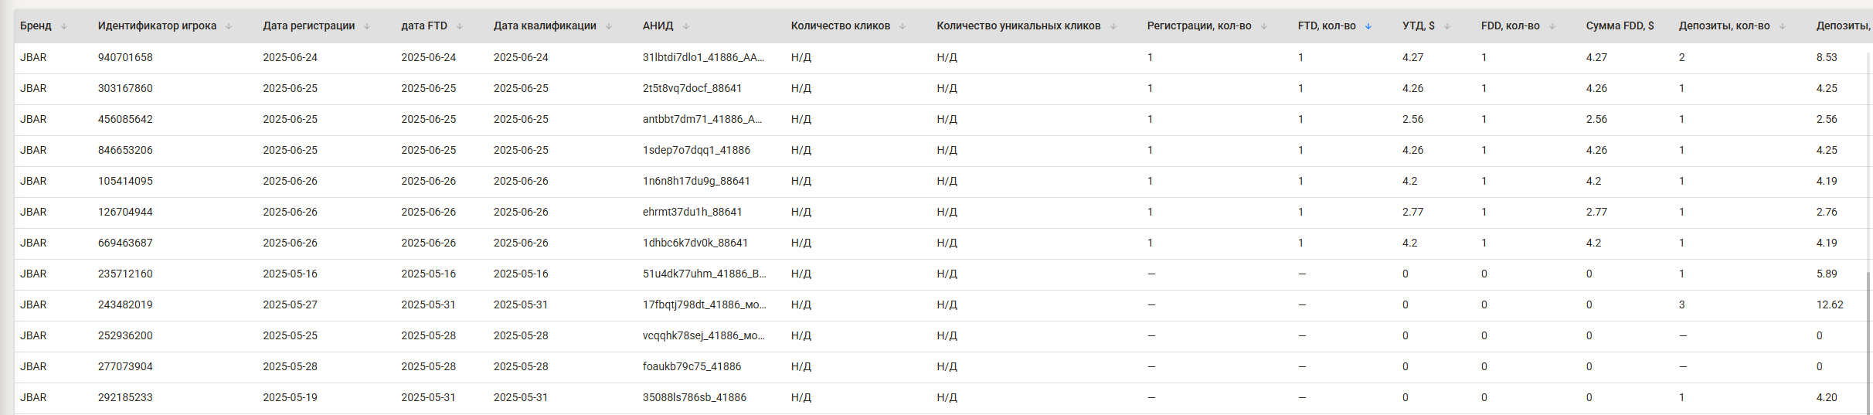Toggle active blue sort arrow on FTD, кол-во
1873x415 pixels.
point(1368,26)
